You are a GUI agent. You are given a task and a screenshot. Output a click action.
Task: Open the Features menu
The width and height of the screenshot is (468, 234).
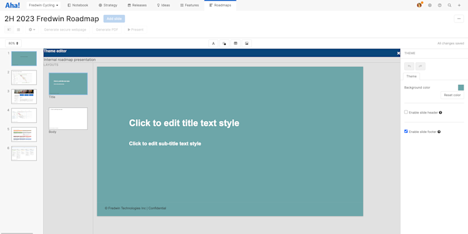[190, 6]
